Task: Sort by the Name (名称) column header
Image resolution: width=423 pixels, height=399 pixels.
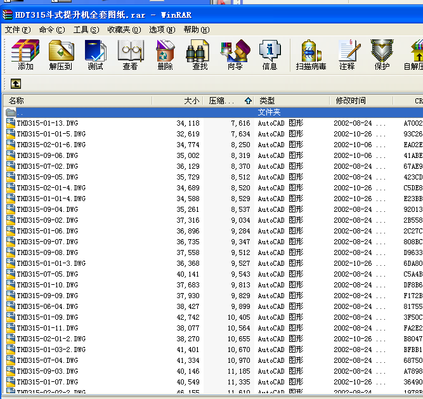Action: point(78,101)
